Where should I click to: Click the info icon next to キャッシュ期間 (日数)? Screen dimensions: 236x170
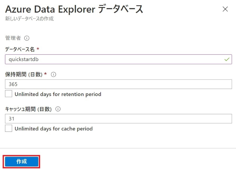(x=58, y=109)
